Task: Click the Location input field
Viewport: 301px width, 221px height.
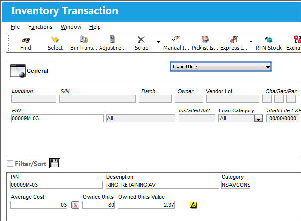Action: [x=34, y=99]
